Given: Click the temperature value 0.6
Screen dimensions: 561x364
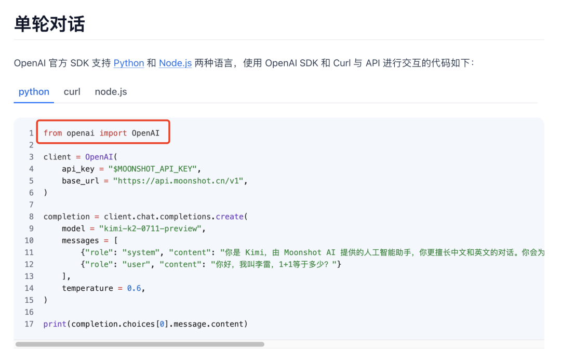Looking at the screenshot, I should point(134,288).
